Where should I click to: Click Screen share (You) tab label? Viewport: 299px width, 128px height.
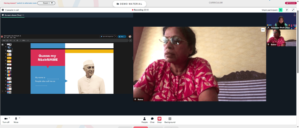click(x=13, y=15)
